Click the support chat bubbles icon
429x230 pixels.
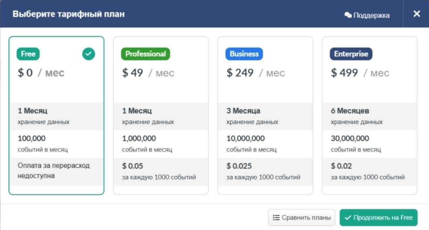348,15
